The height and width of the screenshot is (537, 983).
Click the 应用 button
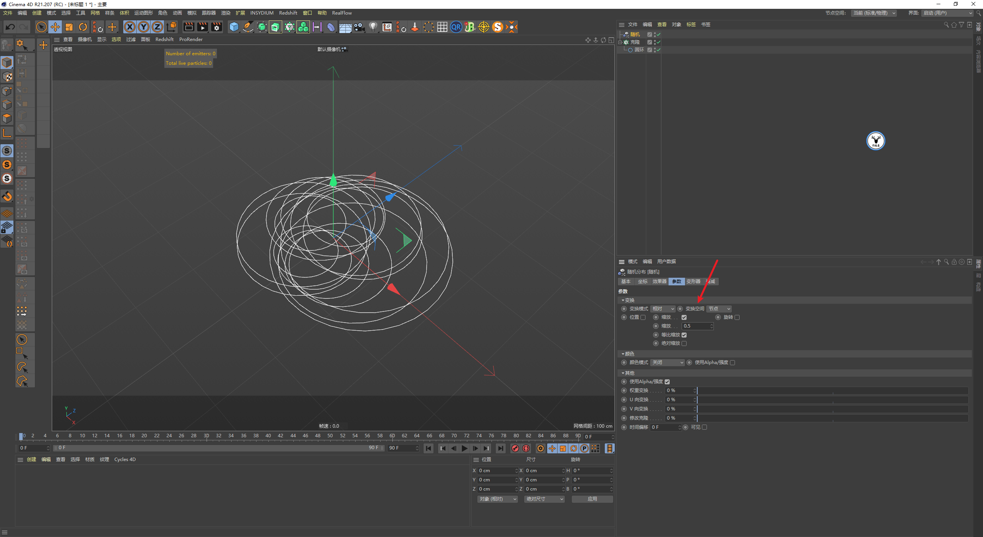(592, 499)
